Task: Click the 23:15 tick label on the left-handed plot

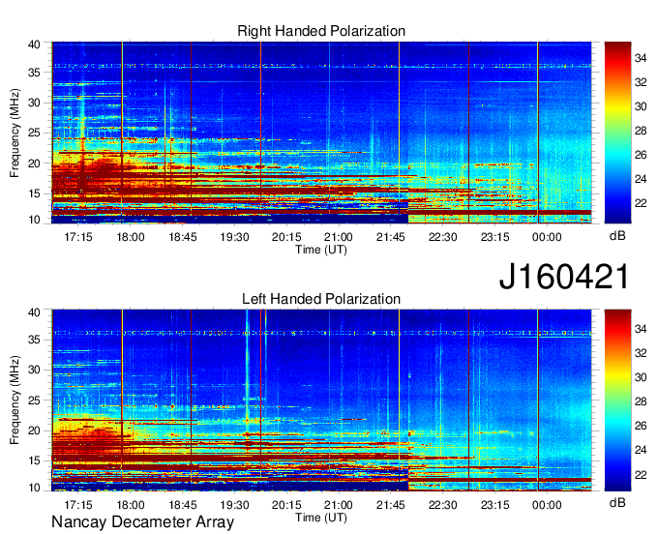Action: click(494, 505)
